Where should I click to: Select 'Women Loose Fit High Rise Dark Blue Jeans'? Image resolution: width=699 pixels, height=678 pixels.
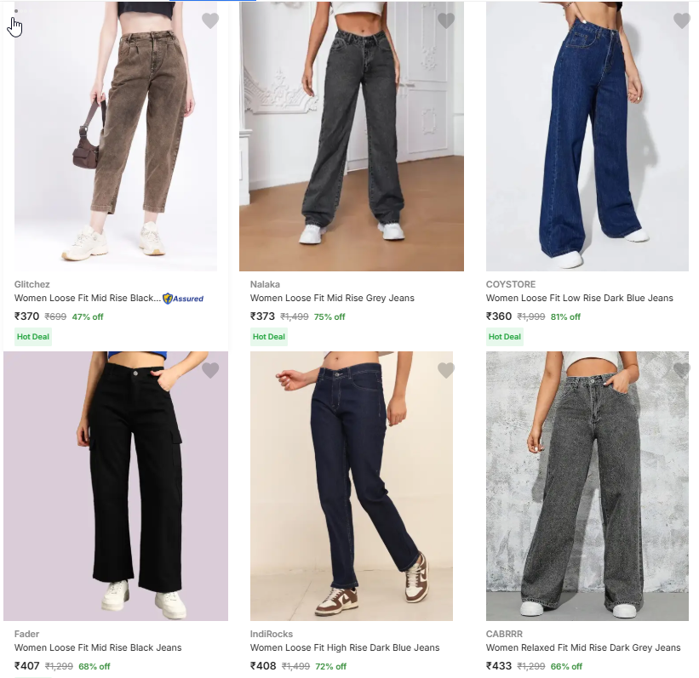pos(345,647)
